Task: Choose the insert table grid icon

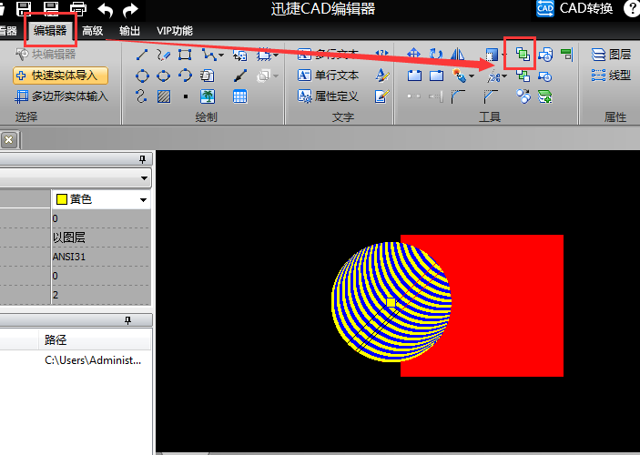Action: point(240,96)
